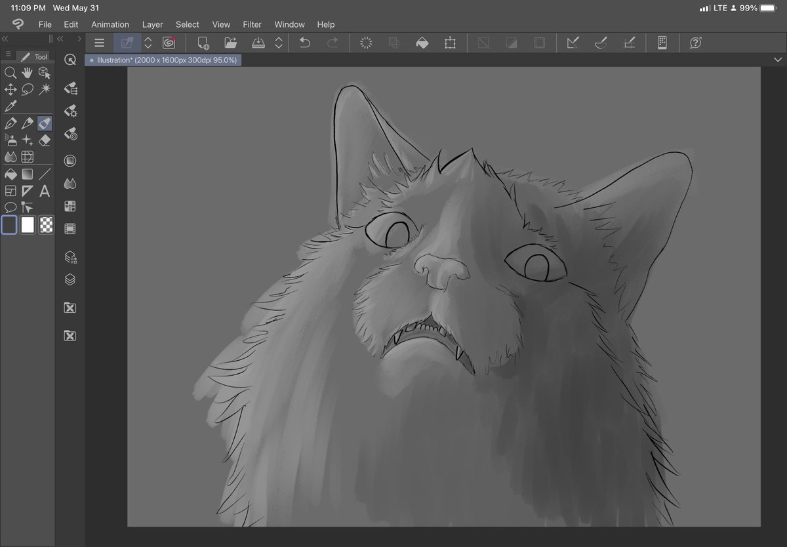Image resolution: width=787 pixels, height=547 pixels.
Task: Select the Pencil tool
Action: (x=28, y=123)
